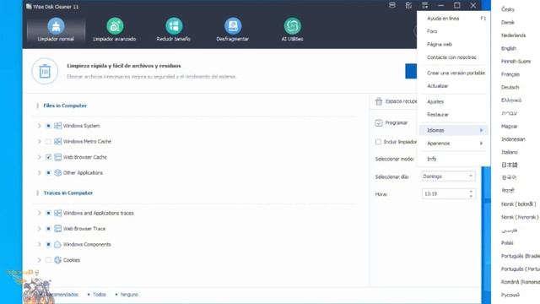Viewport: 540px width, 304px height.
Task: Expand the Windows Metro Caché node
Action: (x=39, y=141)
